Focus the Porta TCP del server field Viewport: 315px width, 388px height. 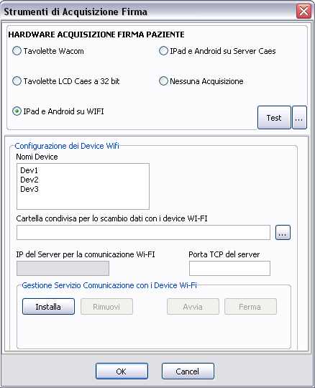[229, 268]
